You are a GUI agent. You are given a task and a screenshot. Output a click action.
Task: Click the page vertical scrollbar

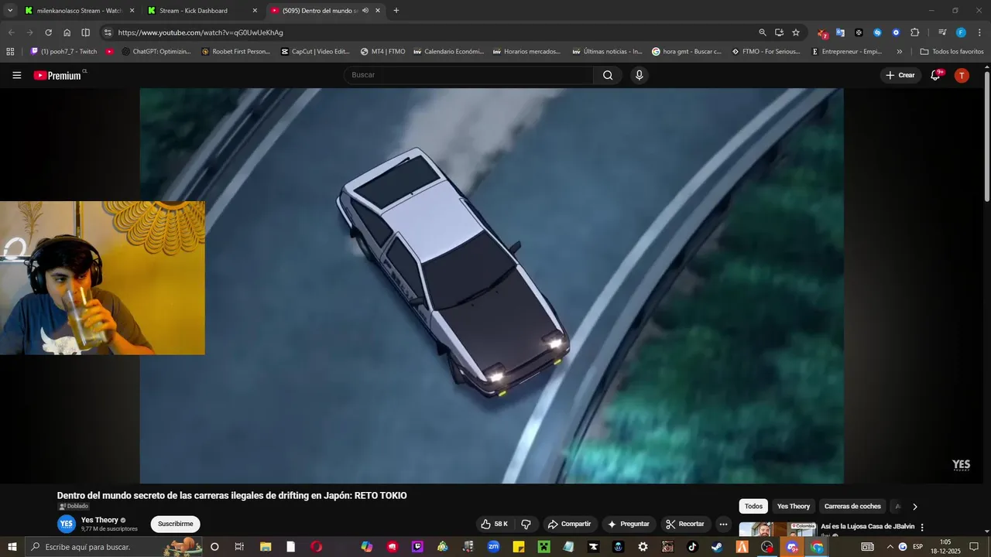click(x=987, y=135)
